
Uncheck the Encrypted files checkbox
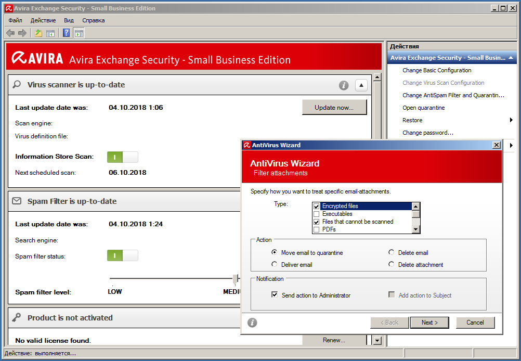click(x=316, y=206)
